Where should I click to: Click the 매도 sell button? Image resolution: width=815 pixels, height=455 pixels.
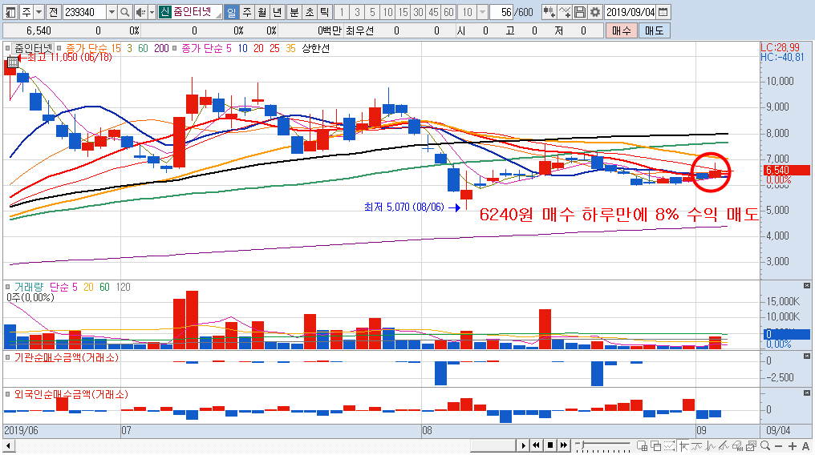(655, 30)
